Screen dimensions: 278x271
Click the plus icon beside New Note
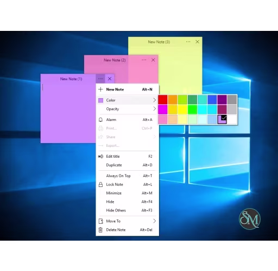pos(100,89)
